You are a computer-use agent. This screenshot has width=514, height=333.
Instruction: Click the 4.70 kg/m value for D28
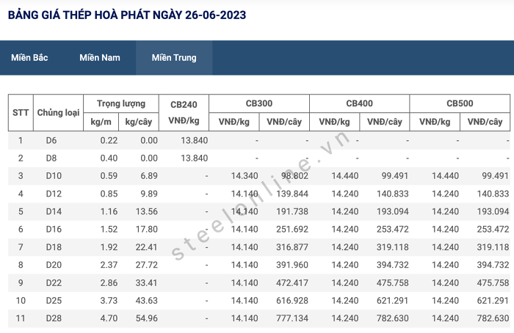click(109, 318)
